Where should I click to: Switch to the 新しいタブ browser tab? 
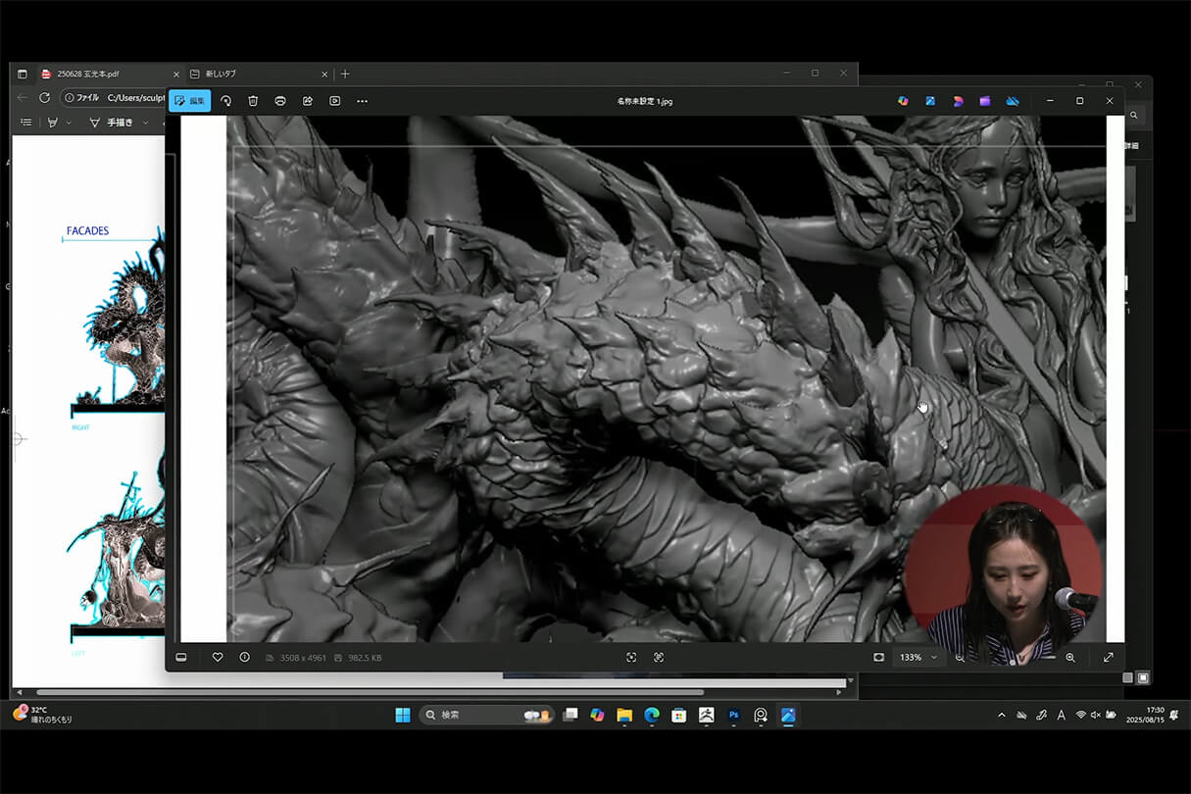[x=221, y=74]
